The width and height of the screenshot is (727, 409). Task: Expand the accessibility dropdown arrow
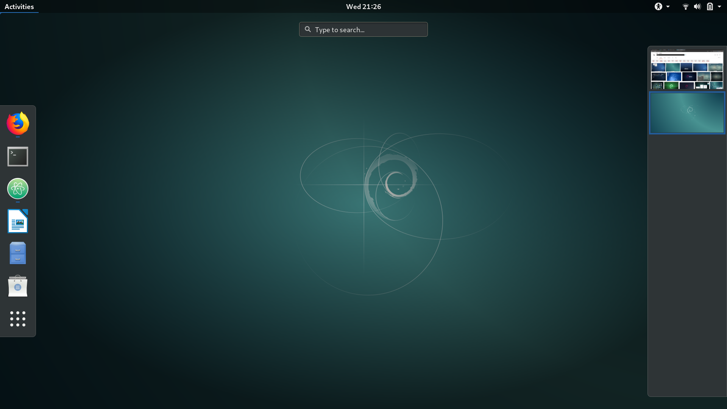(668, 6)
